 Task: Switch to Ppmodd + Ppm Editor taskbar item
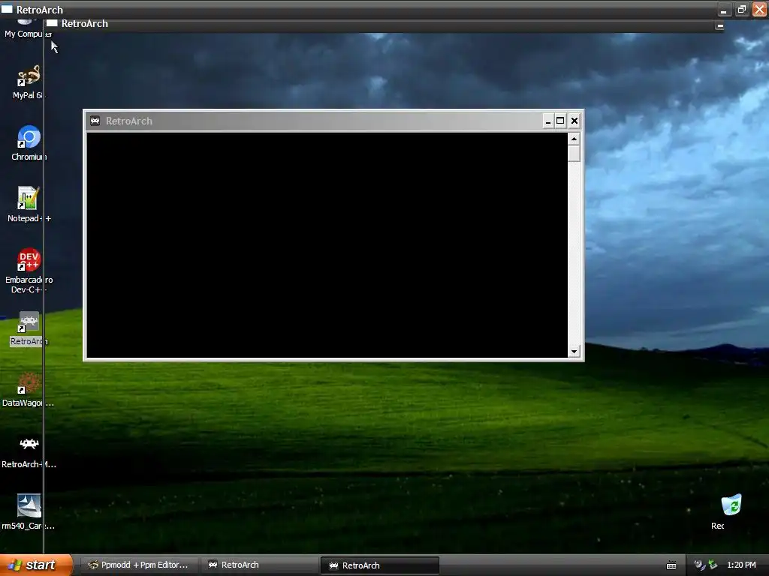pyautogui.click(x=139, y=565)
